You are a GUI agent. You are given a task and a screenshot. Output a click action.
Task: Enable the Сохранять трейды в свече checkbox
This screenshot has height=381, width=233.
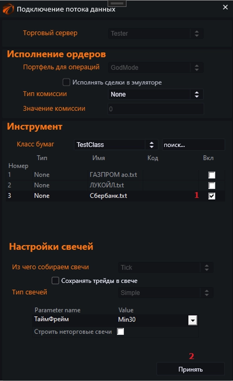click(55, 280)
